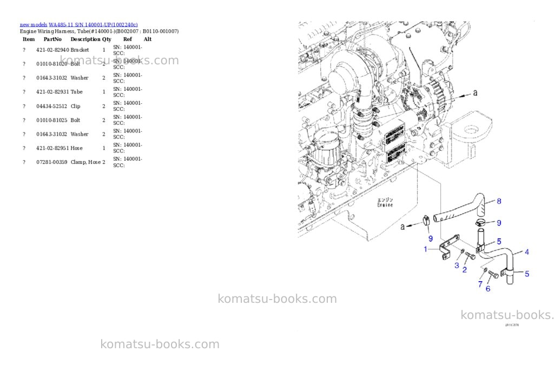Viewport: 554px width, 392px height.
Task: Click the "Clamp, Hose" description
Action: [85, 162]
